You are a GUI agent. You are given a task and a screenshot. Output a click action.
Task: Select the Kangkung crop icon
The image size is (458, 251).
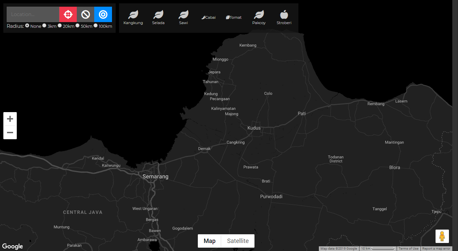click(133, 18)
